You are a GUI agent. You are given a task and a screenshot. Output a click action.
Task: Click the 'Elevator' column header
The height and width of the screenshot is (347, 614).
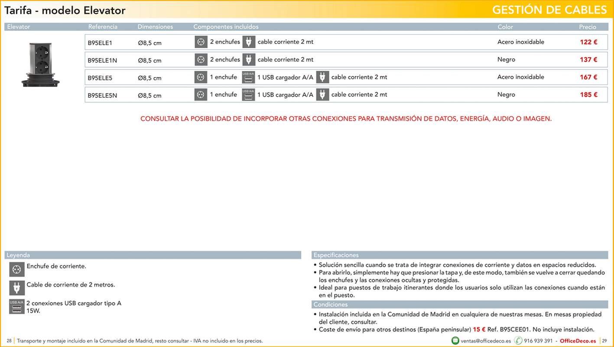[19, 27]
